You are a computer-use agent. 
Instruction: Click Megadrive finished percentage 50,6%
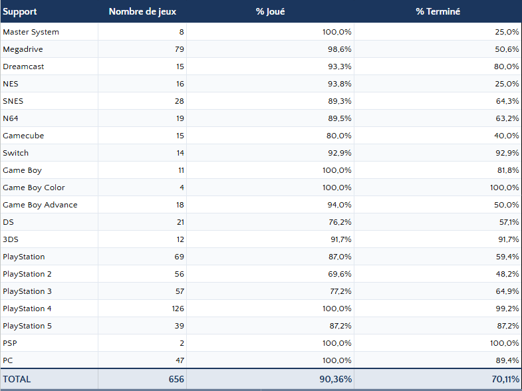coord(507,49)
